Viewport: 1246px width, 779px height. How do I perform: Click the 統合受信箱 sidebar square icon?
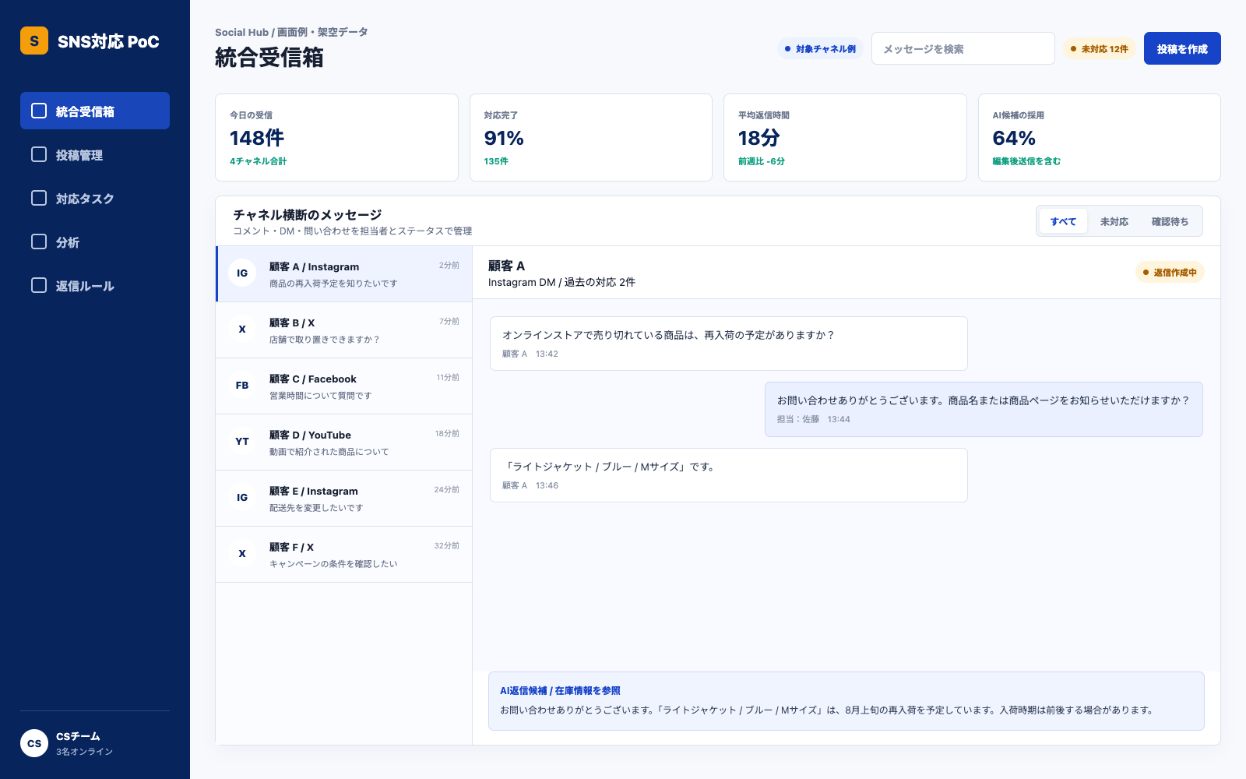(x=39, y=111)
